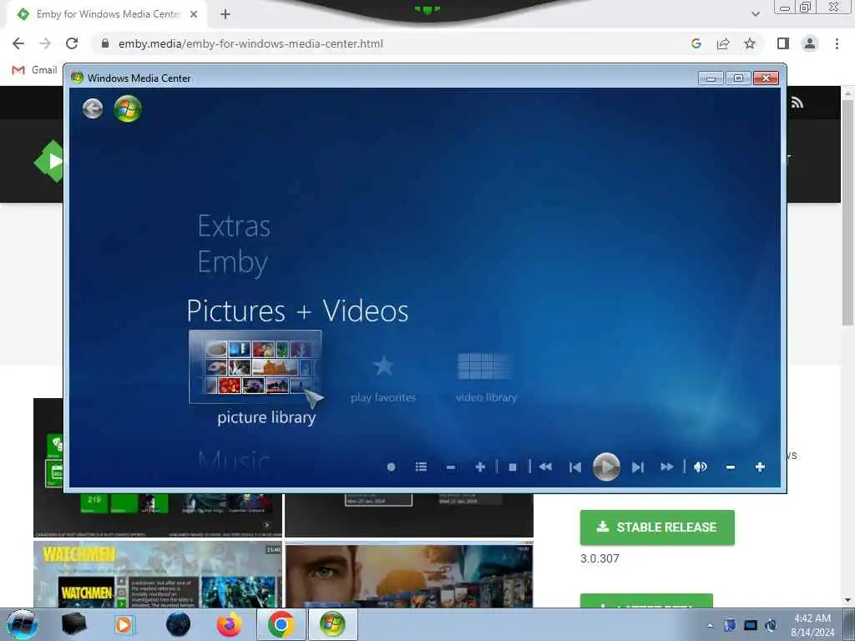
Task: Select the Emby for Windows Media Center tab
Action: coord(108,14)
